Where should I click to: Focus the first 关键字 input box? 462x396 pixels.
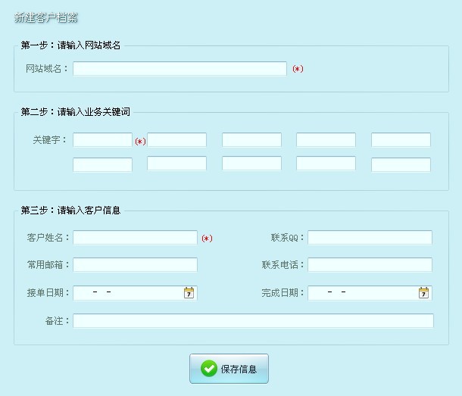point(102,139)
